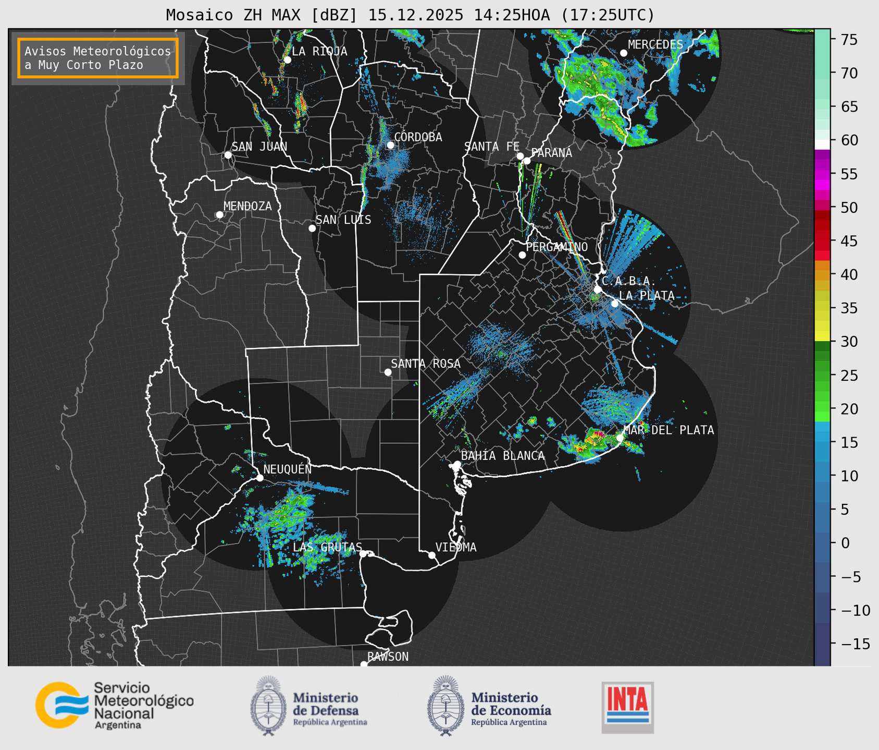The height and width of the screenshot is (750, 879).
Task: Click the −15 value label on the scale
Action: [855, 644]
